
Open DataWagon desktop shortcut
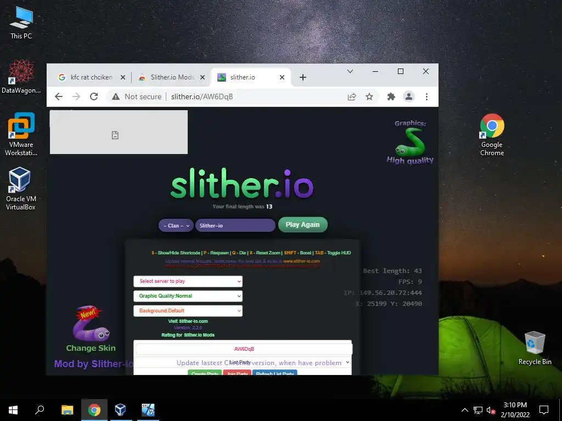click(x=21, y=77)
